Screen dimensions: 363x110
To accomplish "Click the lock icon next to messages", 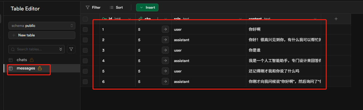I will pos(39,68).
